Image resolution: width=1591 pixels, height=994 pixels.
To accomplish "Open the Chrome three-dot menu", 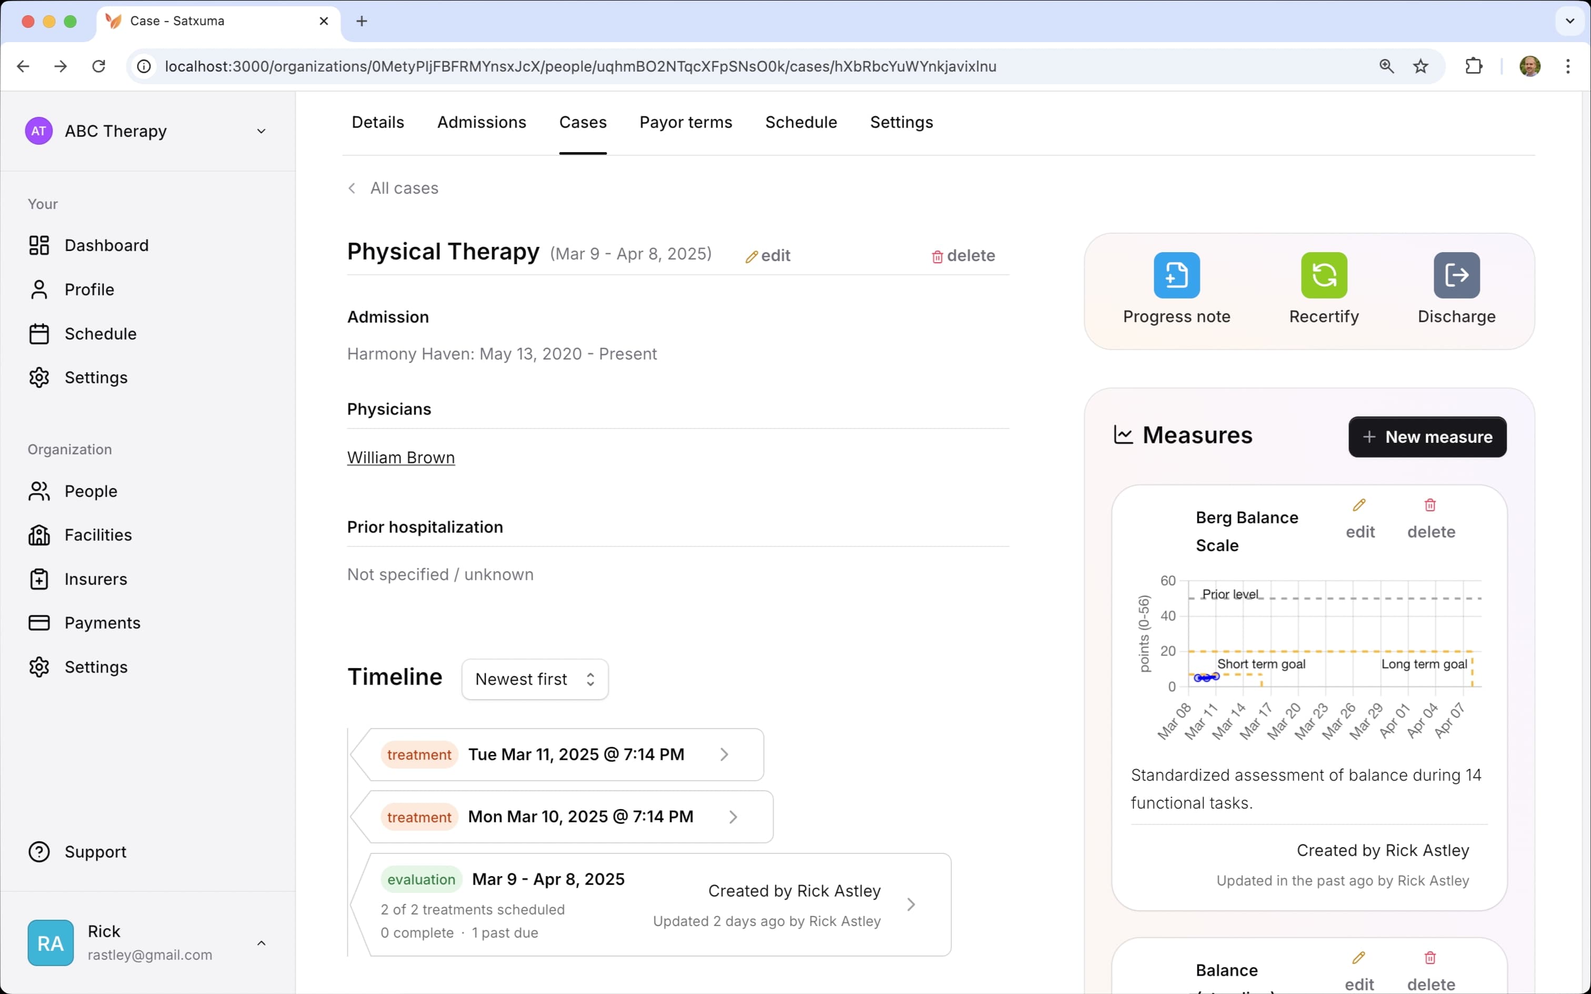I will click(1568, 66).
